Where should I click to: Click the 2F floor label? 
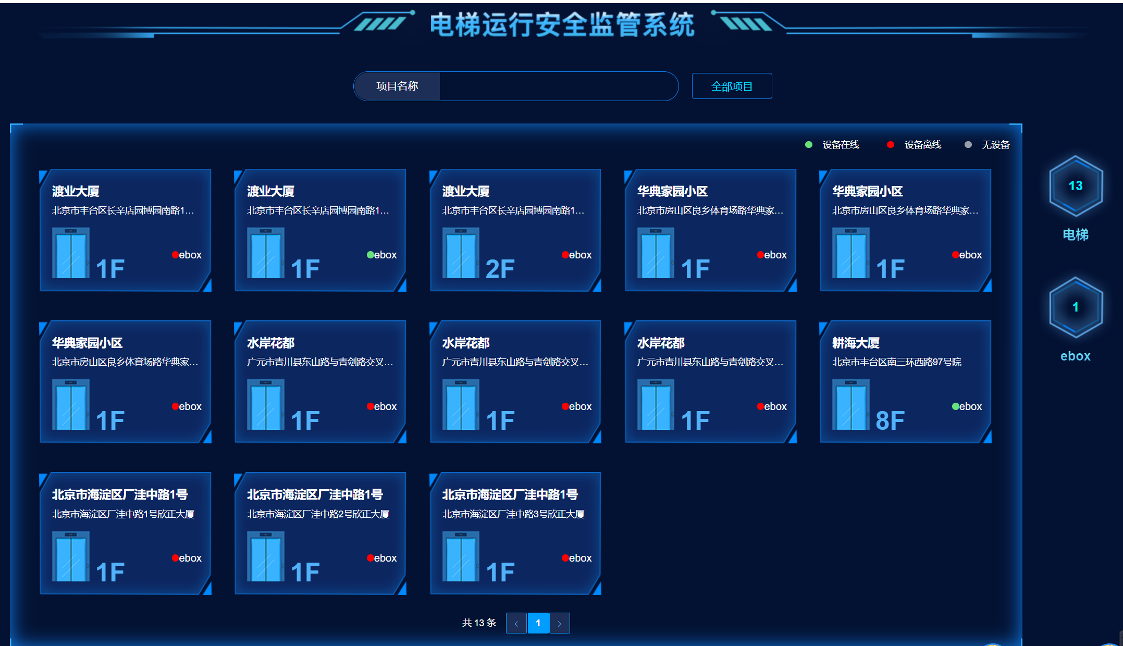tap(500, 268)
